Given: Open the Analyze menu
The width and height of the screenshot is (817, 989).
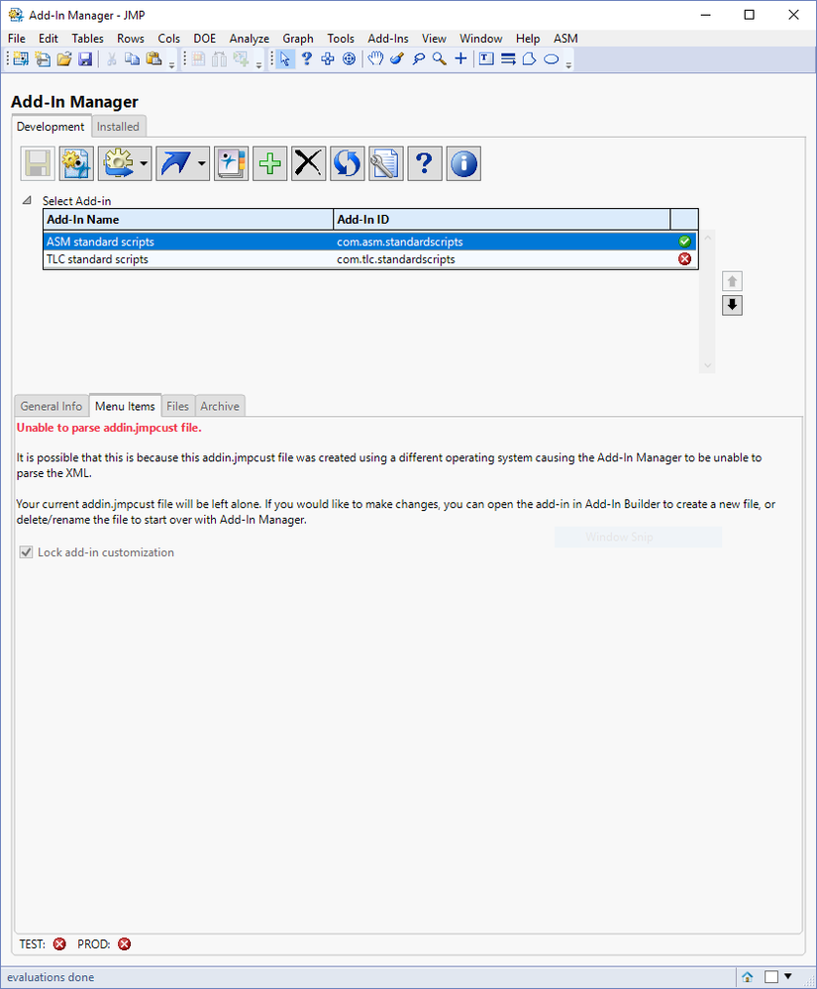Looking at the screenshot, I should click(250, 39).
